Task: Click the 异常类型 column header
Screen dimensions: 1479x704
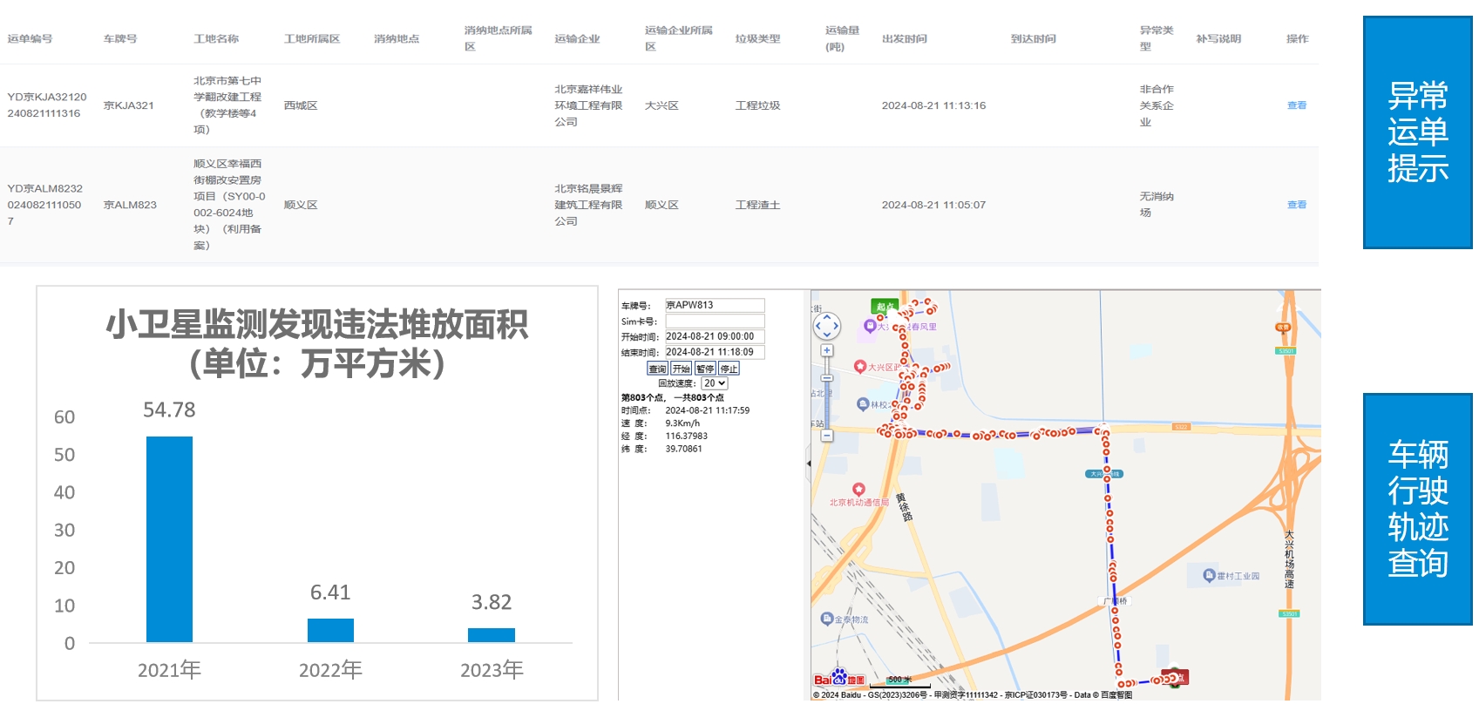Action: 1157,38
